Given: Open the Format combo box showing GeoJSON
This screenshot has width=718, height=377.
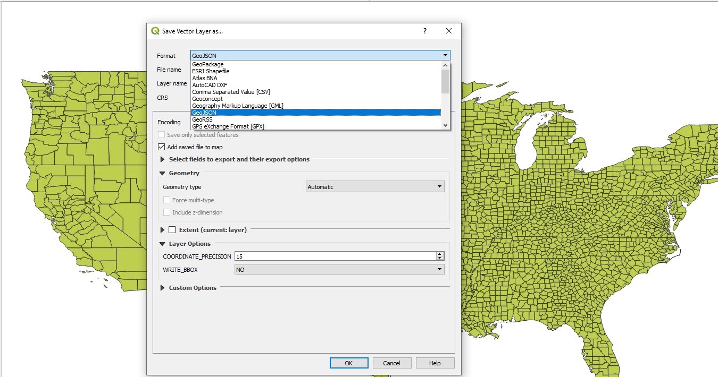Looking at the screenshot, I should click(320, 55).
